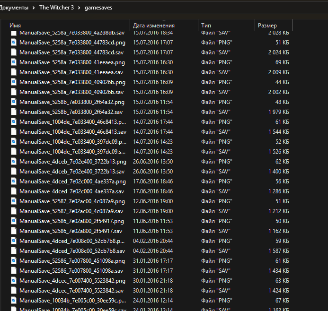The image size is (328, 311).
Task: Click PNG icon of ManualSave_52587_7e02ac00_4c087a9.png
Action: pos(14,201)
